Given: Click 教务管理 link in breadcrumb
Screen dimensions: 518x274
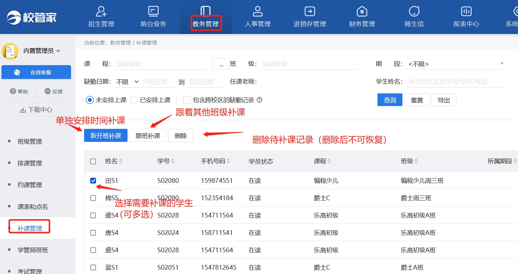Looking at the screenshot, I should (x=120, y=43).
